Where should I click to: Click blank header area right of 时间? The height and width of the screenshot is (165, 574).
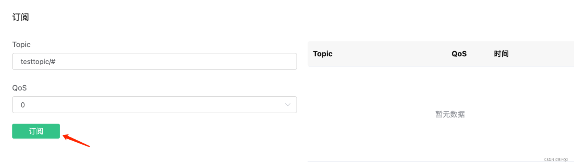[x=541, y=54]
